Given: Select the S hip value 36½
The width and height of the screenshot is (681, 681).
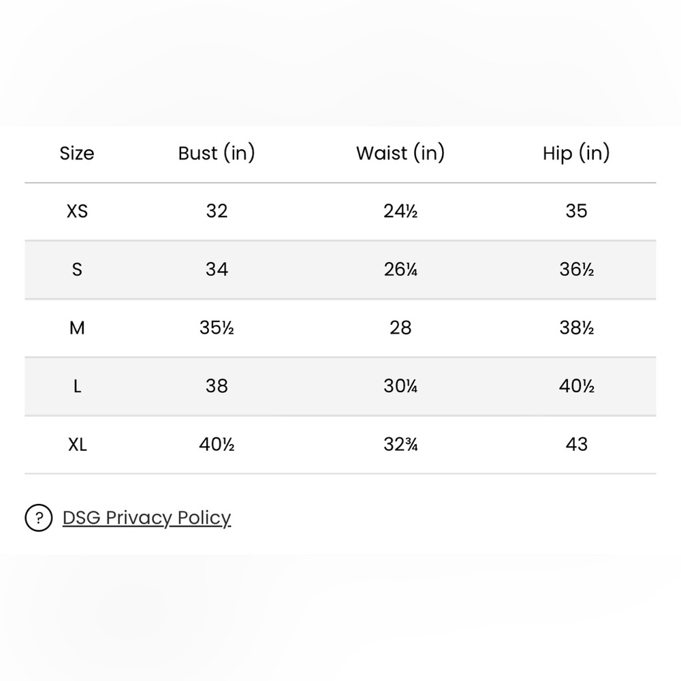Looking at the screenshot, I should click(576, 270).
